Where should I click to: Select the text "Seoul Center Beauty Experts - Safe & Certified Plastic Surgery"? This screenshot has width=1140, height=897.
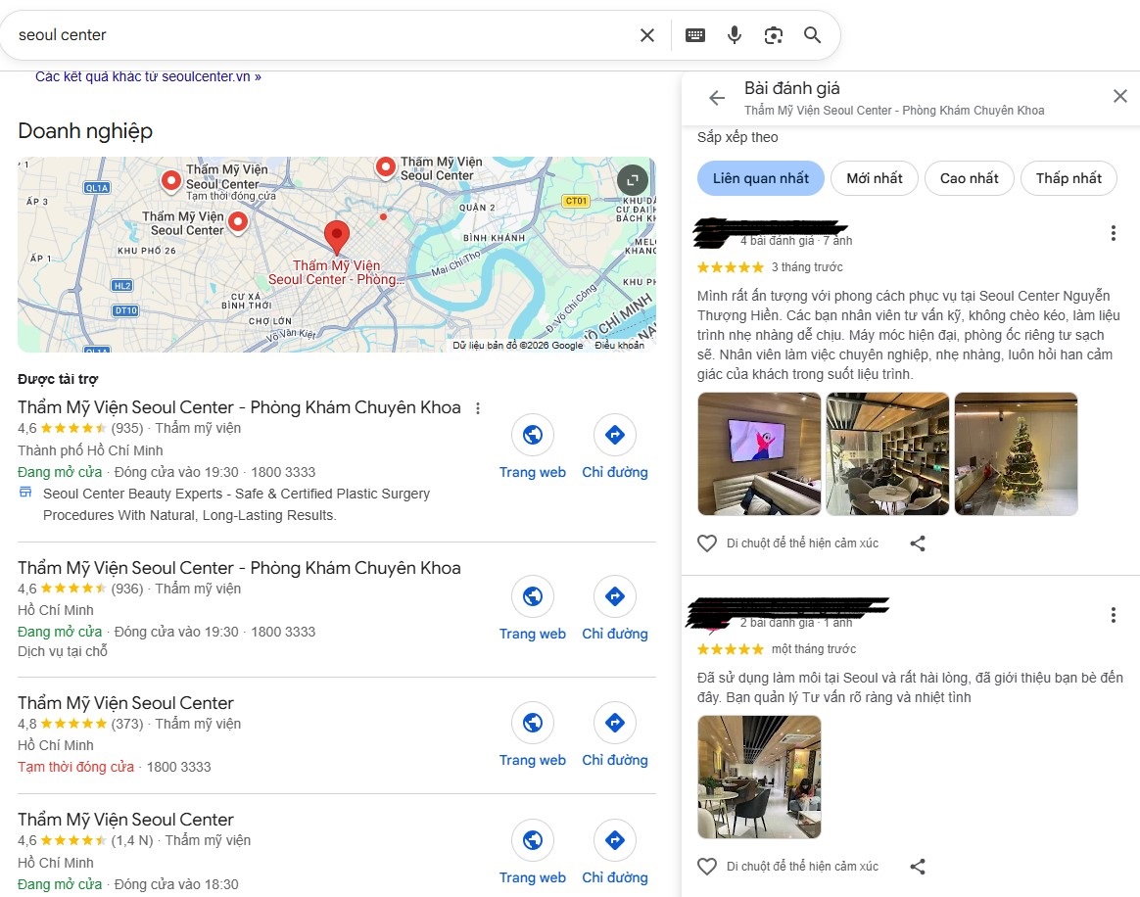236,494
